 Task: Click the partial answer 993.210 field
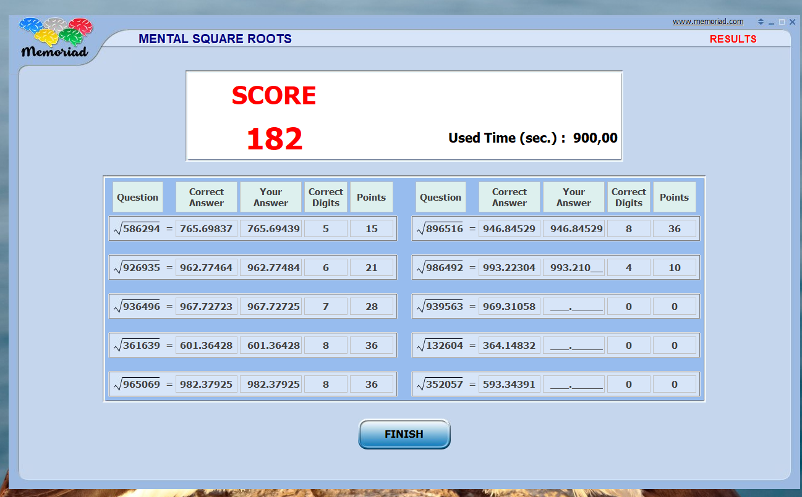point(573,267)
